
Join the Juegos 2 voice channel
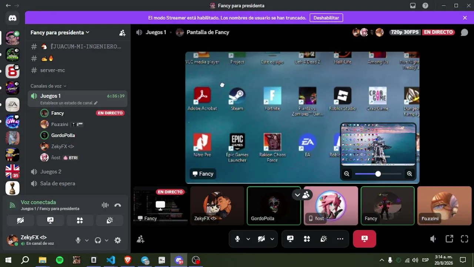[x=78, y=172]
